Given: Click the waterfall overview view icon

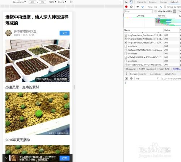Looking at the screenshot, I should point(161,7).
